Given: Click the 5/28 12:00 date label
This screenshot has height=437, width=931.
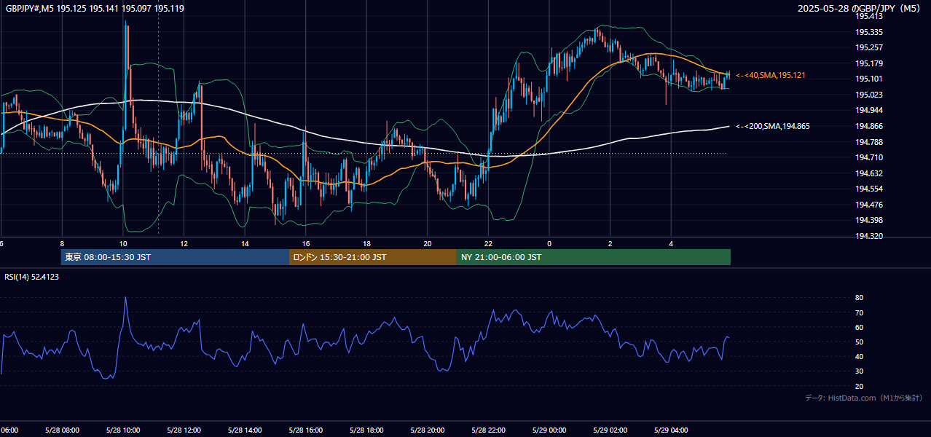Looking at the screenshot, I should tap(184, 430).
